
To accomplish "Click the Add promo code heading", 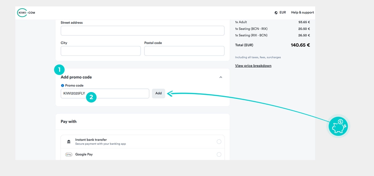I will (76, 77).
